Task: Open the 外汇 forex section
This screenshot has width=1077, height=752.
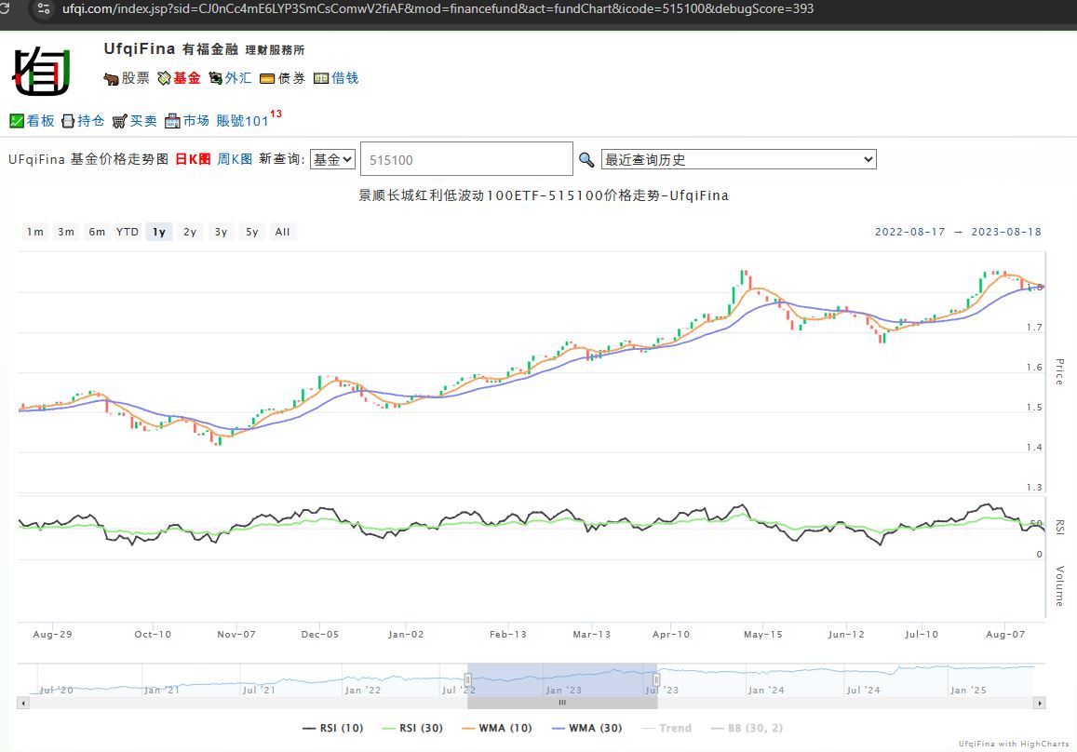Action: click(x=230, y=78)
